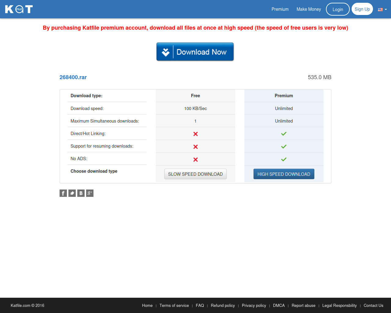Click the 'Direct/Hot Linking:' label
Image resolution: width=391 pixels, height=313 pixels.
pos(88,134)
